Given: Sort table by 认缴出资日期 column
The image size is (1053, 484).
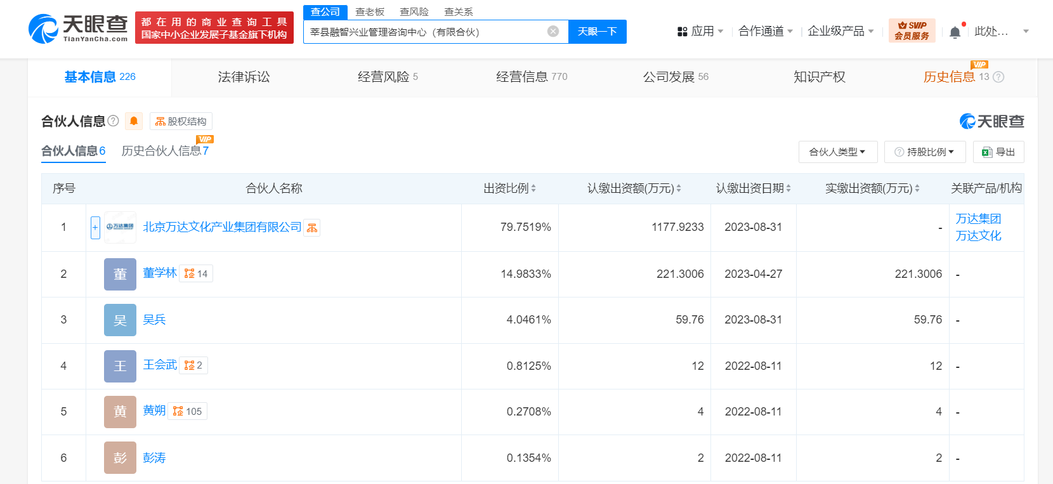Looking at the screenshot, I should click(753, 188).
